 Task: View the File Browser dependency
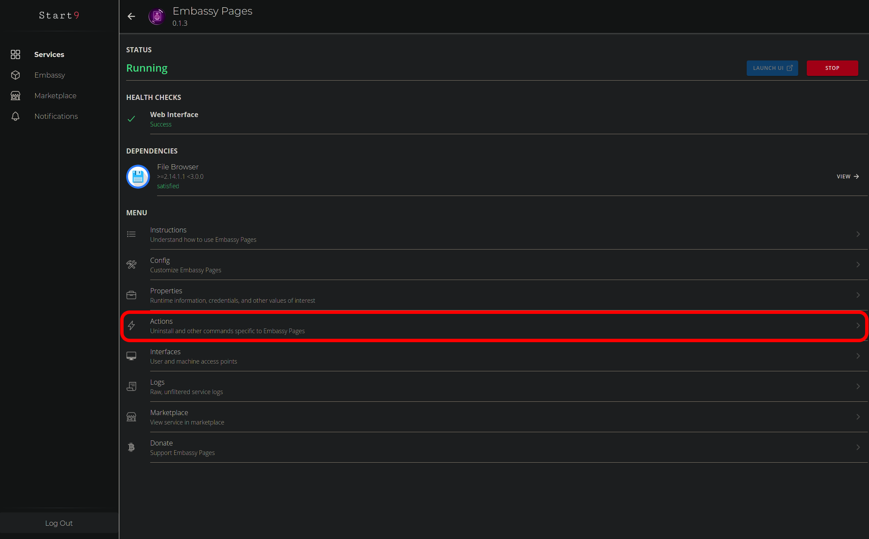pos(848,177)
